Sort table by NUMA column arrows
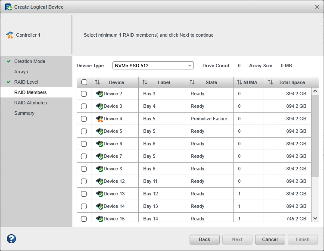This screenshot has height=251, width=324. click(239, 82)
